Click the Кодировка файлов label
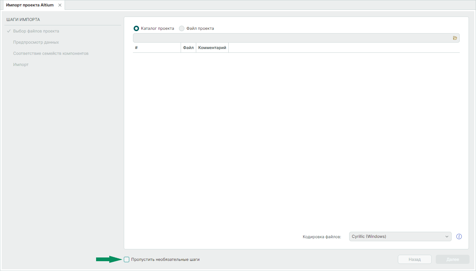Screen dimensions: 476x271 click(322, 237)
